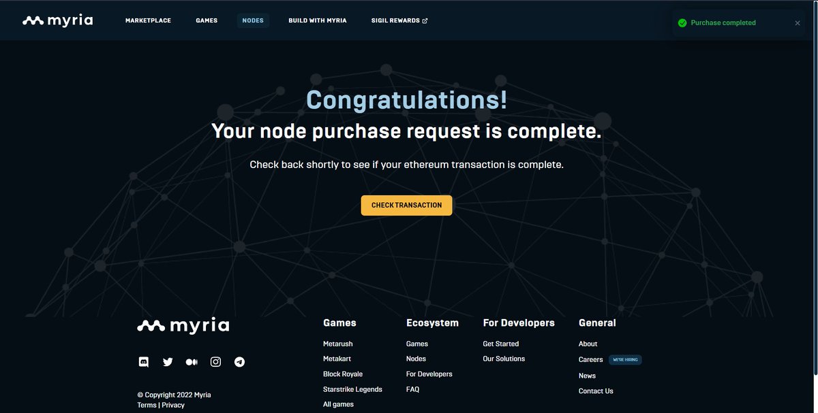
Task: Open the Careers footer link
Action: (591, 359)
